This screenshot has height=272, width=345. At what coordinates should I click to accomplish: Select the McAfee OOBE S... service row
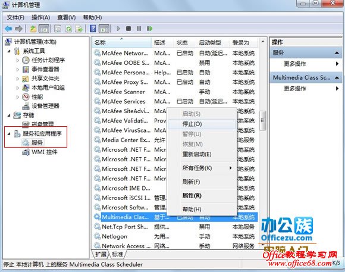click(x=175, y=63)
